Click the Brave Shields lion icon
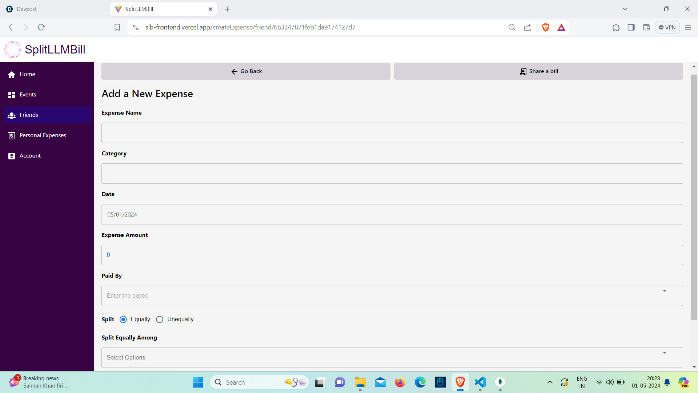 pyautogui.click(x=545, y=27)
